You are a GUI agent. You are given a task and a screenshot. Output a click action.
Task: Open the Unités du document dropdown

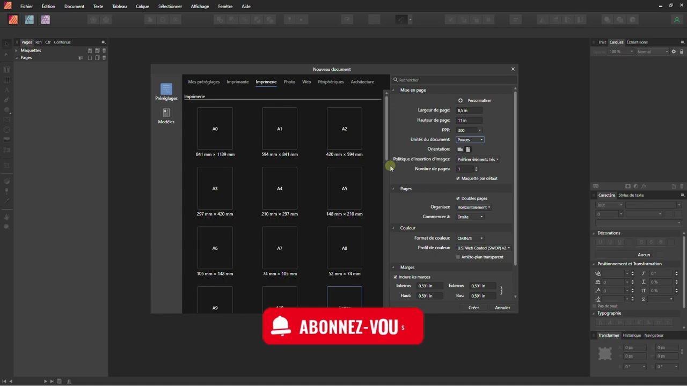click(470, 140)
